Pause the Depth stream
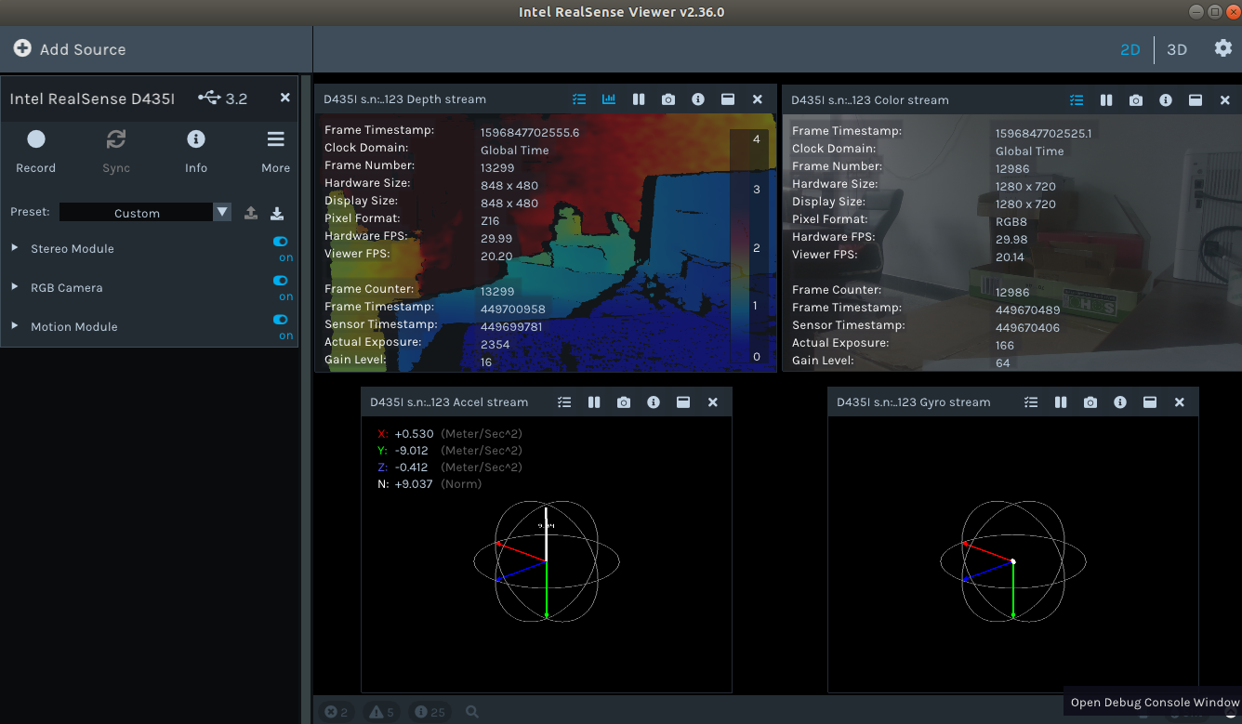Screen dimensions: 1242x724 [639, 99]
